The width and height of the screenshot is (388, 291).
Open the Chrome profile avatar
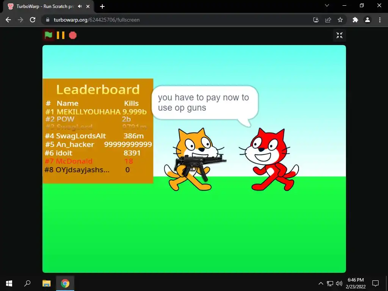pyautogui.click(x=368, y=20)
